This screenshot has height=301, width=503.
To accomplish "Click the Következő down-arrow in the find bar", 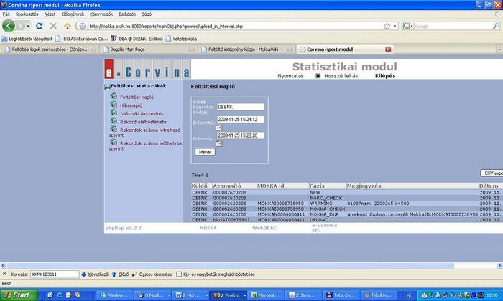I will tap(84, 274).
